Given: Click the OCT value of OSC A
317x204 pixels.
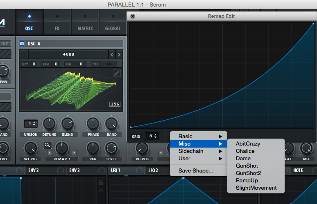Looking at the screenshot, I should (x=34, y=64).
